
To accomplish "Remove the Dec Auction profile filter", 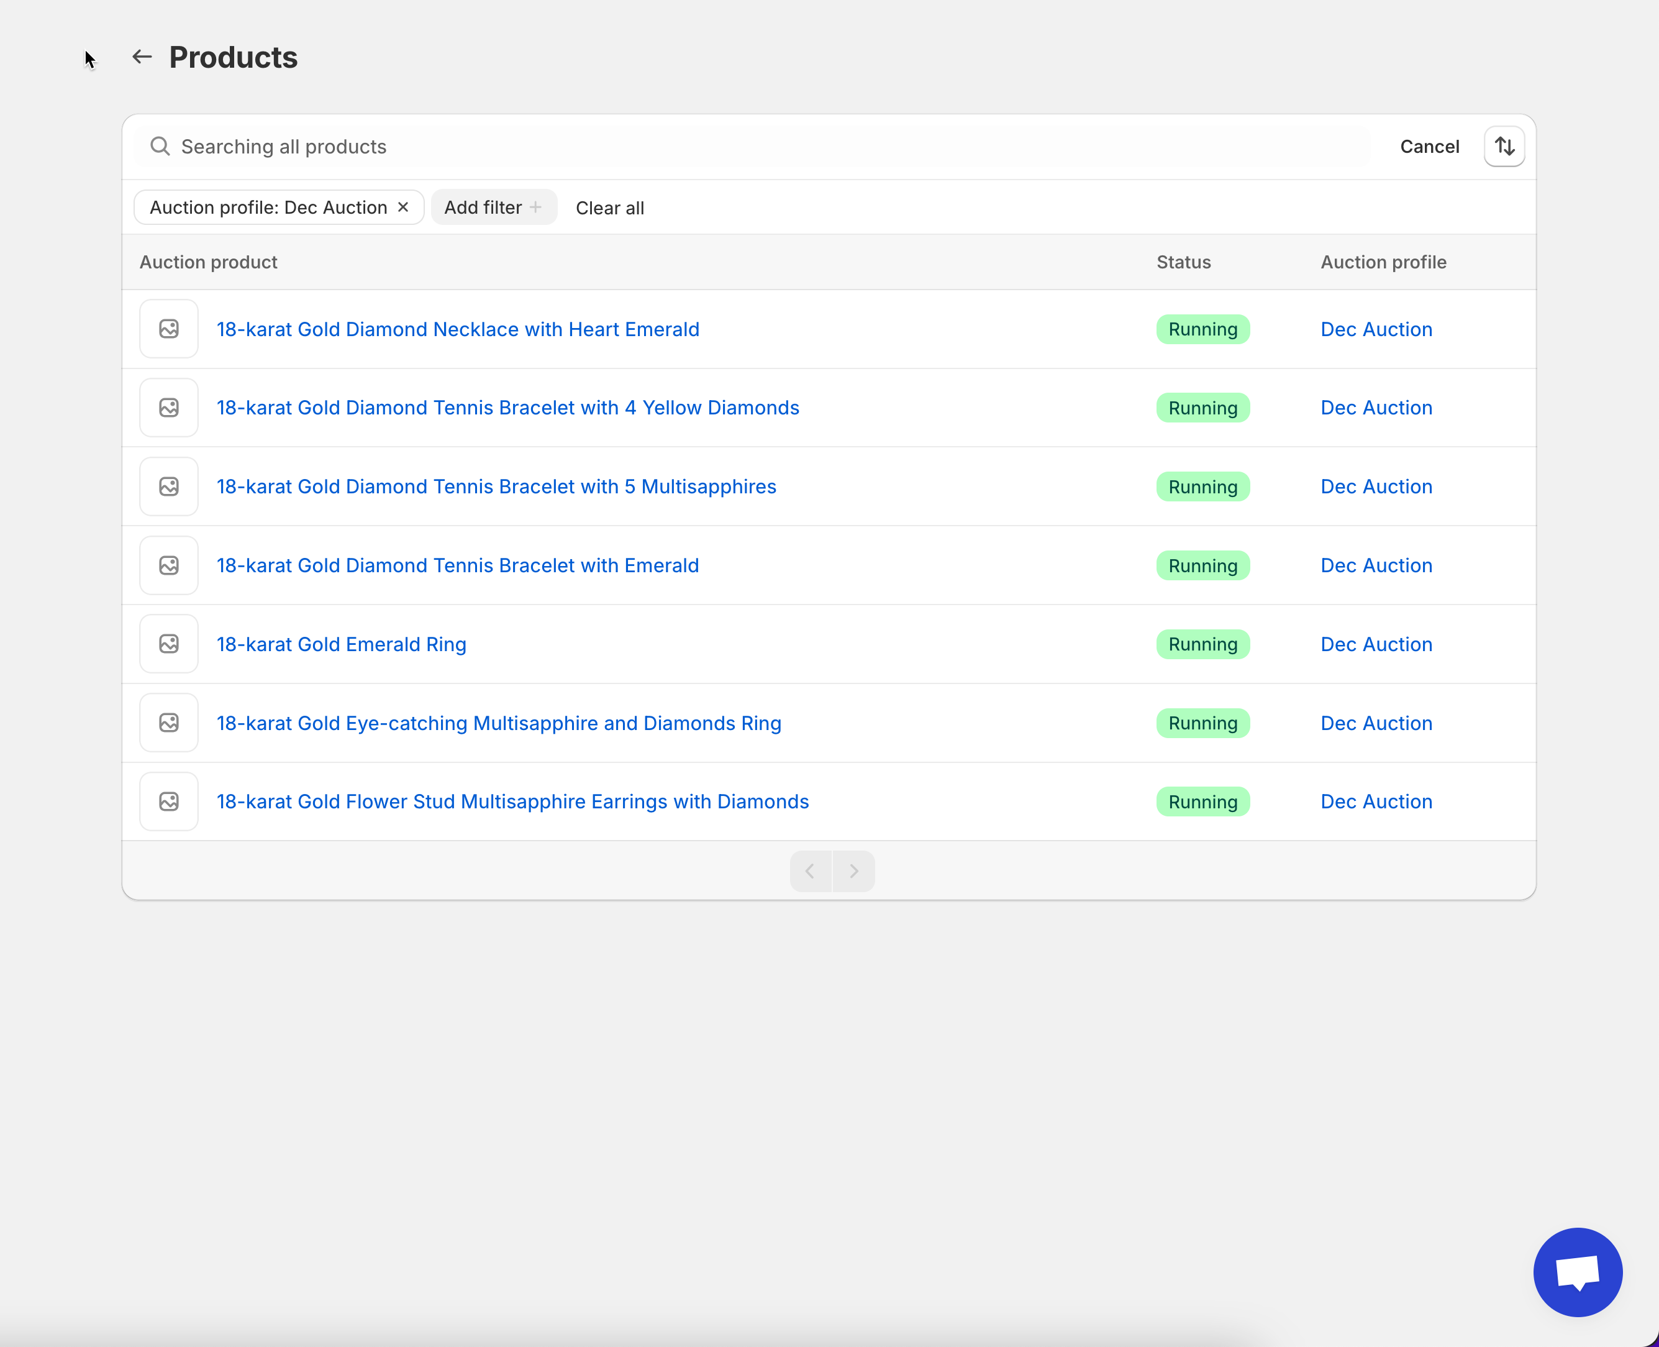I will 403,207.
